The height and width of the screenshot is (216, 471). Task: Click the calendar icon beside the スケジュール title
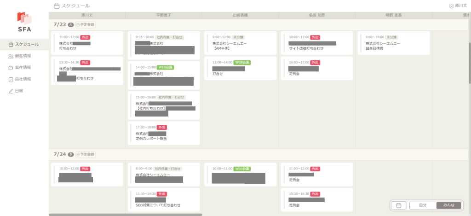tap(57, 6)
